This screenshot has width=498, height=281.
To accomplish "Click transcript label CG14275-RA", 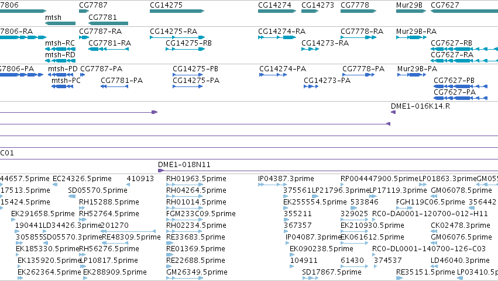I will (173, 32).
